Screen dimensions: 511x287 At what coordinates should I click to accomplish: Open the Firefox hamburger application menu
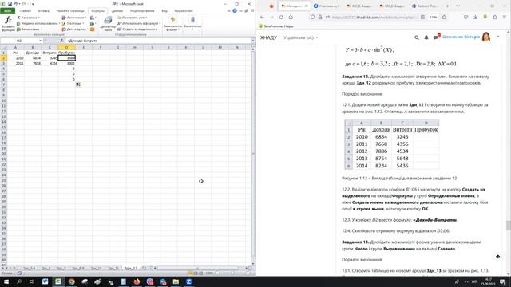[505, 17]
